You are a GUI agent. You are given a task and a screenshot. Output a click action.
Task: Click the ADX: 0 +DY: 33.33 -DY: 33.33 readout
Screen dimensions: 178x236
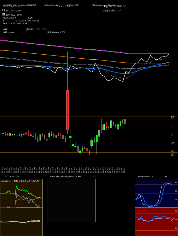pyautogui.click(x=20, y=181)
